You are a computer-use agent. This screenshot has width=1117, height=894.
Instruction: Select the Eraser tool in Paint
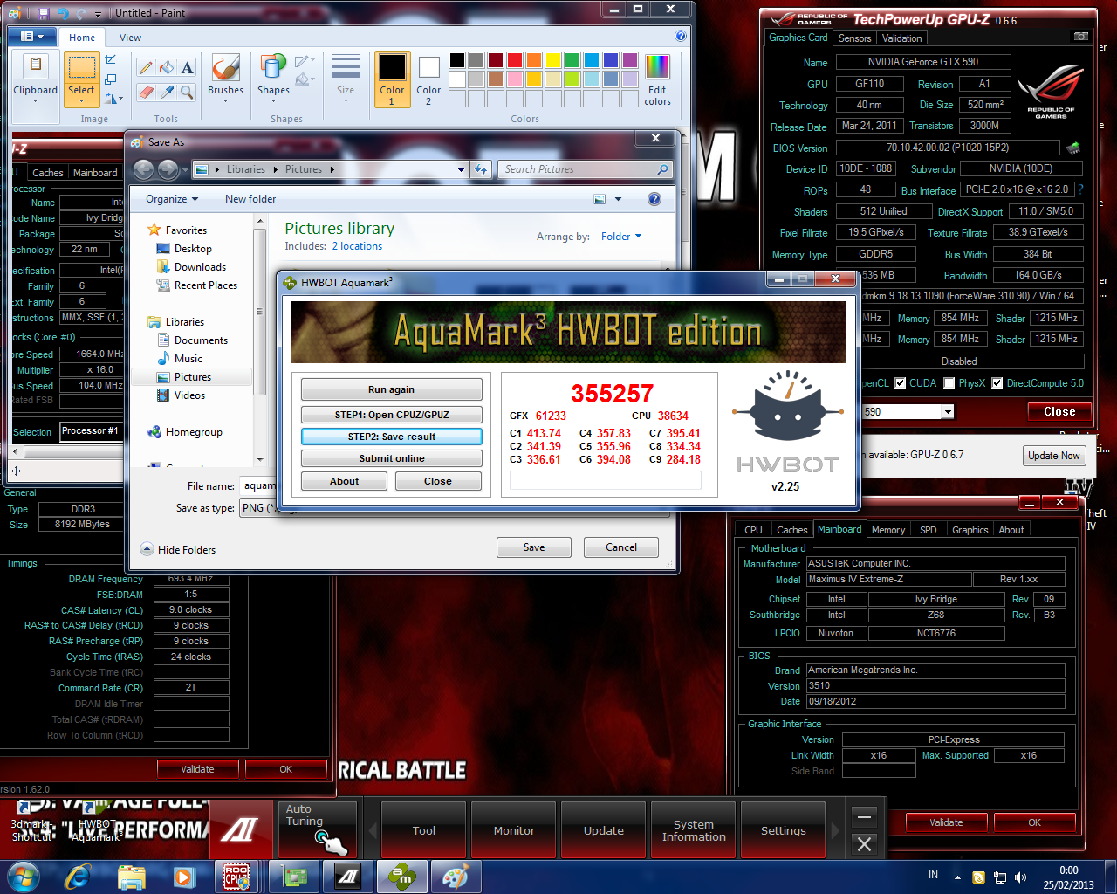[x=146, y=91]
